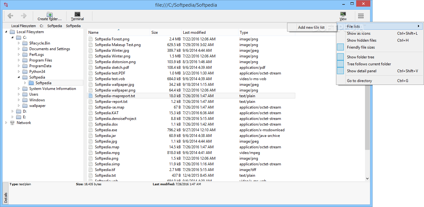Screen dimensions: 424x207
Task: Click the Forward navigation arrow
Action: [x=23, y=15]
